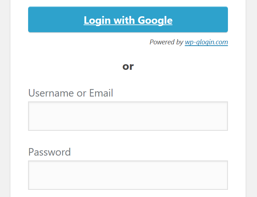257x197 pixels.
Task: Click the word "Login" in the blue button
Action: pyautogui.click(x=97, y=20)
